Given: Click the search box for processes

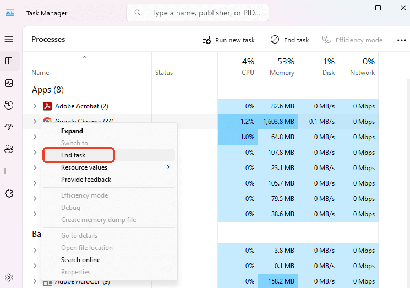Looking at the screenshot, I should click(x=198, y=12).
